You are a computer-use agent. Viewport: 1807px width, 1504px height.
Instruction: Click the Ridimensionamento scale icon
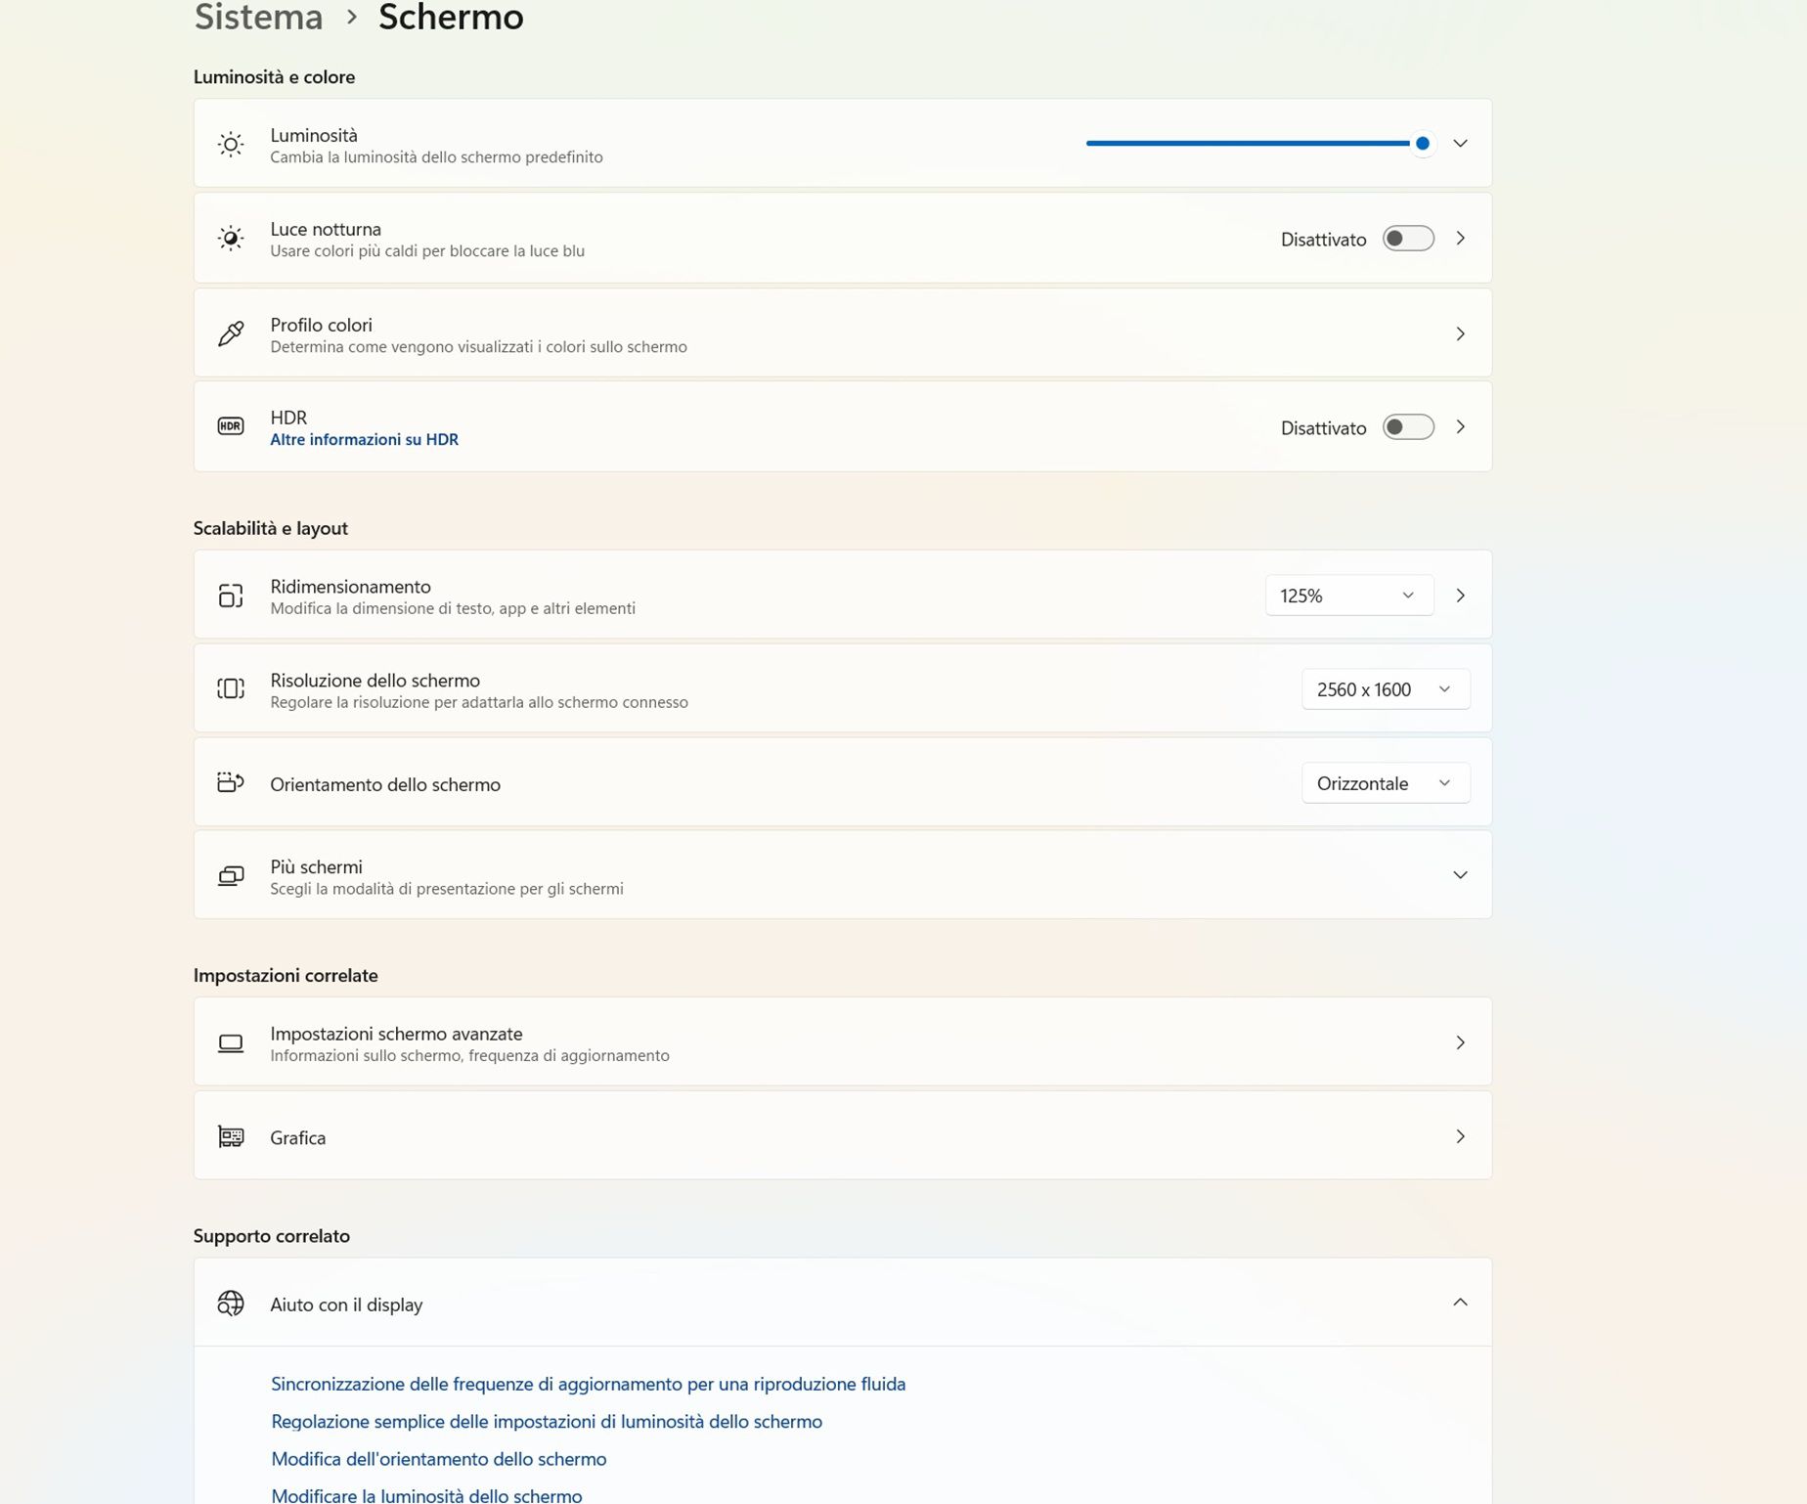point(231,596)
